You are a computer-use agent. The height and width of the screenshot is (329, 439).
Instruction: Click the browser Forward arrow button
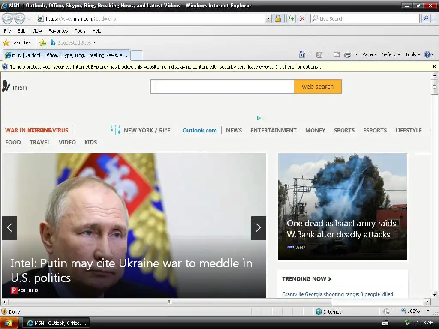pyautogui.click(x=19, y=19)
